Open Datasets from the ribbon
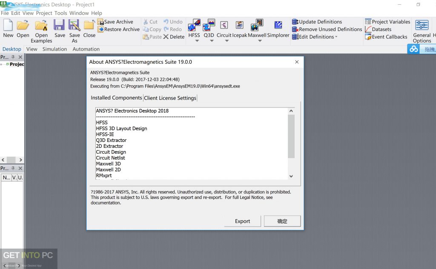 click(x=378, y=29)
